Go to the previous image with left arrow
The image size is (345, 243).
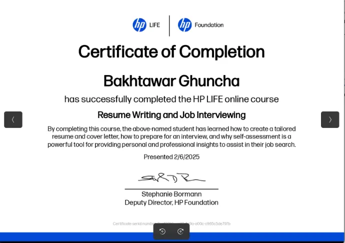(x=13, y=119)
